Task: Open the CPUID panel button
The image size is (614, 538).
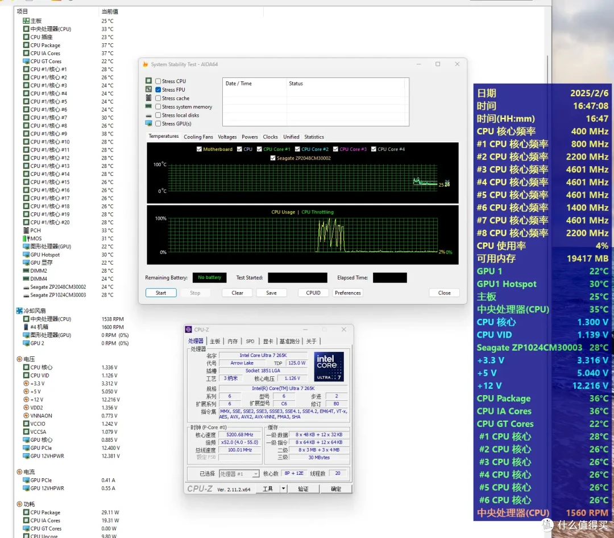Action: 313,293
